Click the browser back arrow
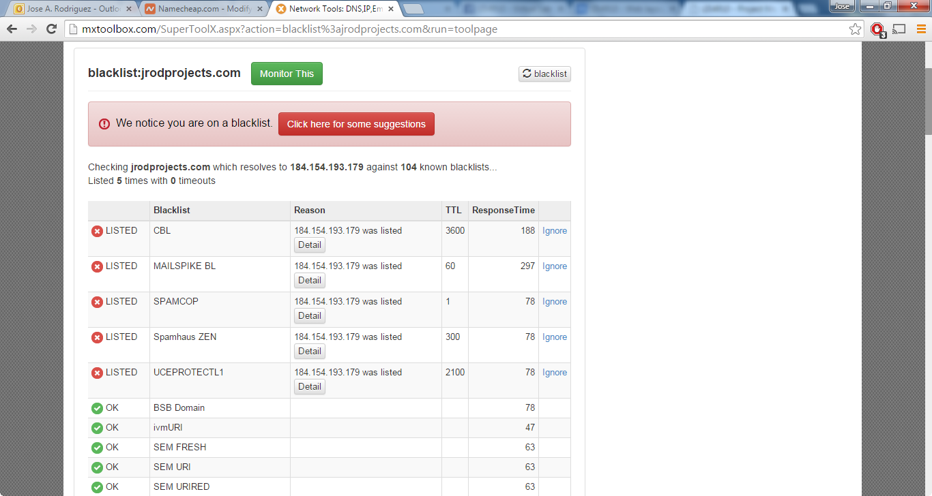Image resolution: width=932 pixels, height=496 pixels. click(12, 29)
